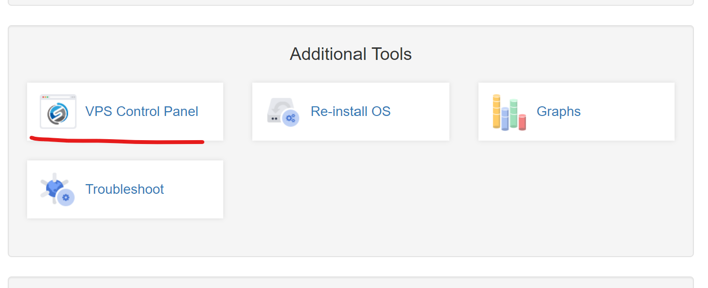Open the Graphs text link
Viewport: 708px width, 288px height.
(x=558, y=112)
